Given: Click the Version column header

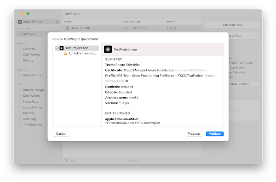Looking at the screenshot, I should click(170, 22).
